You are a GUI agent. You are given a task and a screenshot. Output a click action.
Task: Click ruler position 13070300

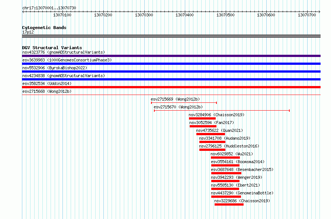[144, 15]
